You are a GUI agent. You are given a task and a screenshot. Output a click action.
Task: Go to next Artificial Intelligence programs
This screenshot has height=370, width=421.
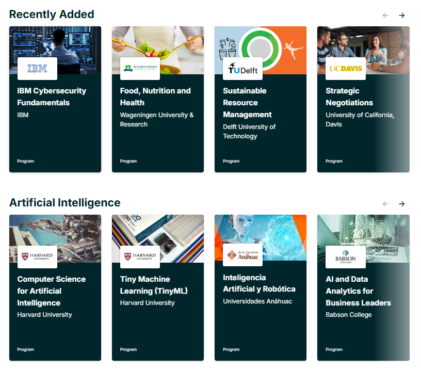click(401, 204)
